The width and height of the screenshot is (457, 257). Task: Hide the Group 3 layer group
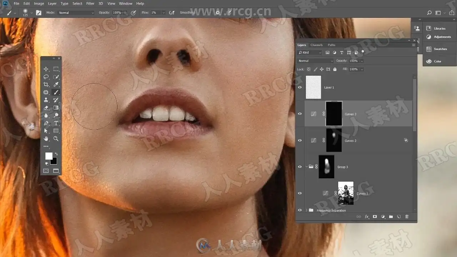click(x=300, y=167)
